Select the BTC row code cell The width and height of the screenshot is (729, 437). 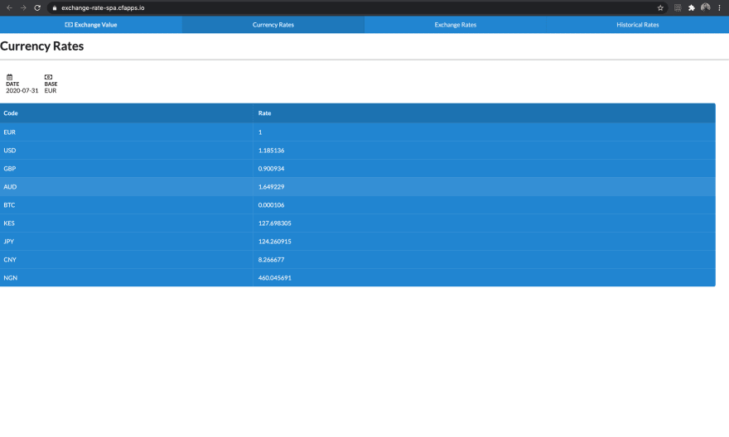pyautogui.click(x=127, y=204)
